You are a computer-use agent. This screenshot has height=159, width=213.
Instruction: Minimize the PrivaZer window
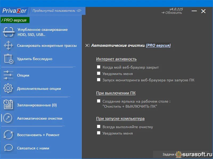point(194,11)
